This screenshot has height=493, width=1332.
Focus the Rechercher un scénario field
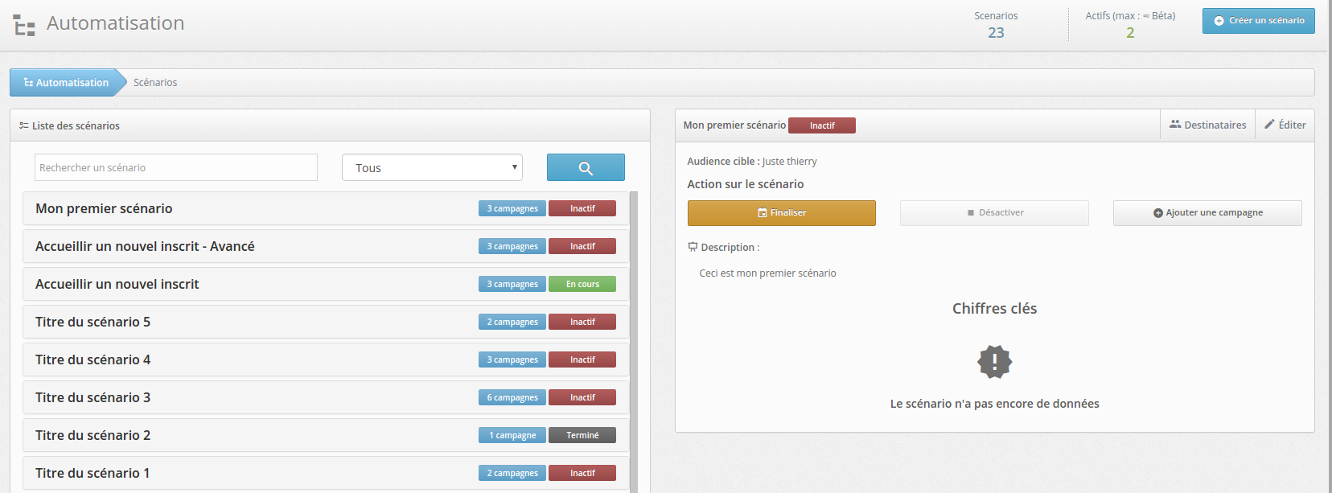[175, 167]
